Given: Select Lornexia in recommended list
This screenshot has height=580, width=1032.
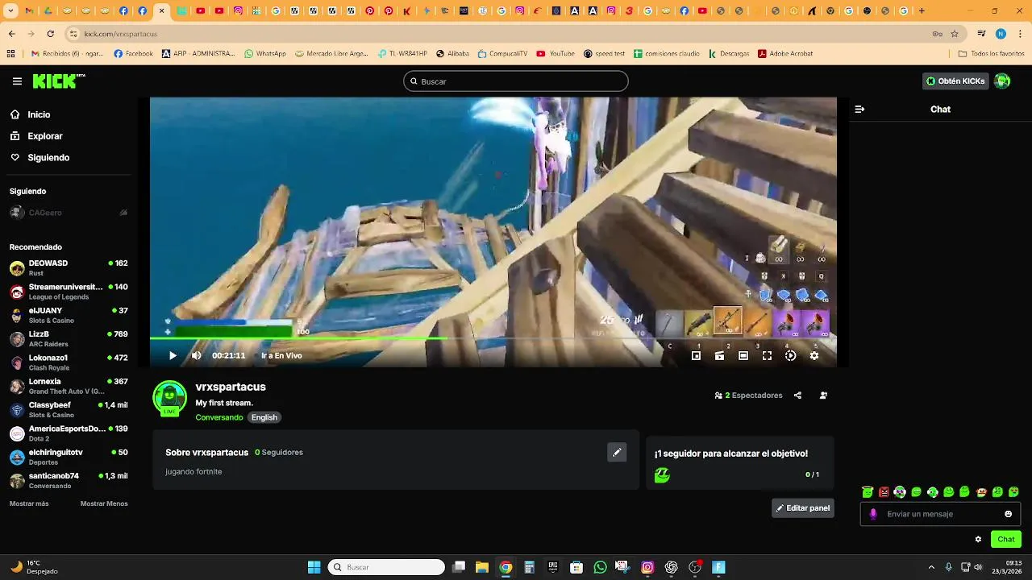Looking at the screenshot, I should pos(69,386).
